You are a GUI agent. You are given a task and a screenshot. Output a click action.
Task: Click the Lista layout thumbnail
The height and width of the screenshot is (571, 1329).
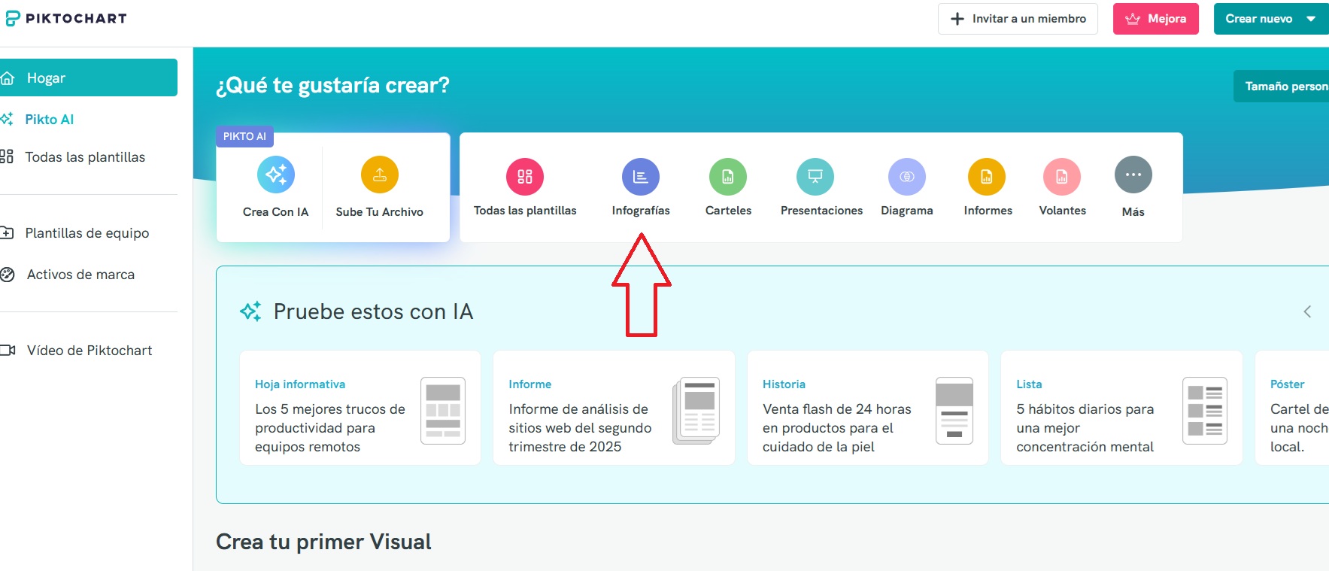1205,411
